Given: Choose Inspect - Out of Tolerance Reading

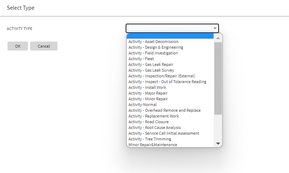Looking at the screenshot, I should pyautogui.click(x=170, y=82).
